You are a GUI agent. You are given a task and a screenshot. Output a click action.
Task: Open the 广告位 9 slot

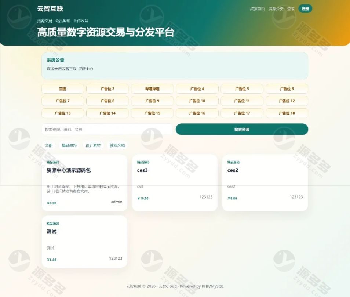pos(152,101)
